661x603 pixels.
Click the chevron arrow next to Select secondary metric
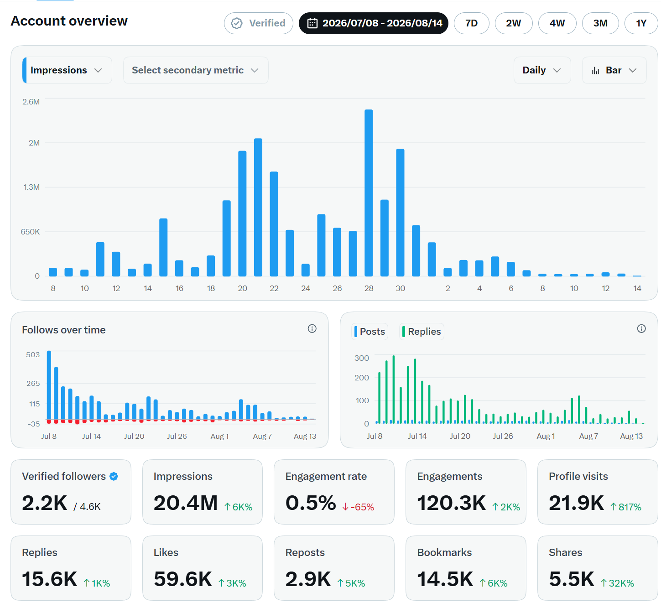click(x=255, y=70)
